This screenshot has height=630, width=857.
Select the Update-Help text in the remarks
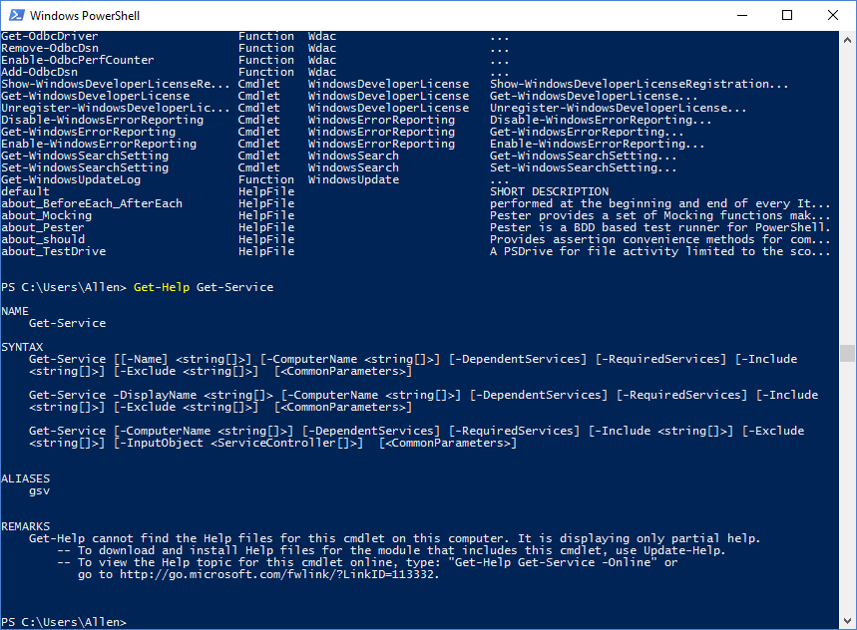tap(682, 549)
